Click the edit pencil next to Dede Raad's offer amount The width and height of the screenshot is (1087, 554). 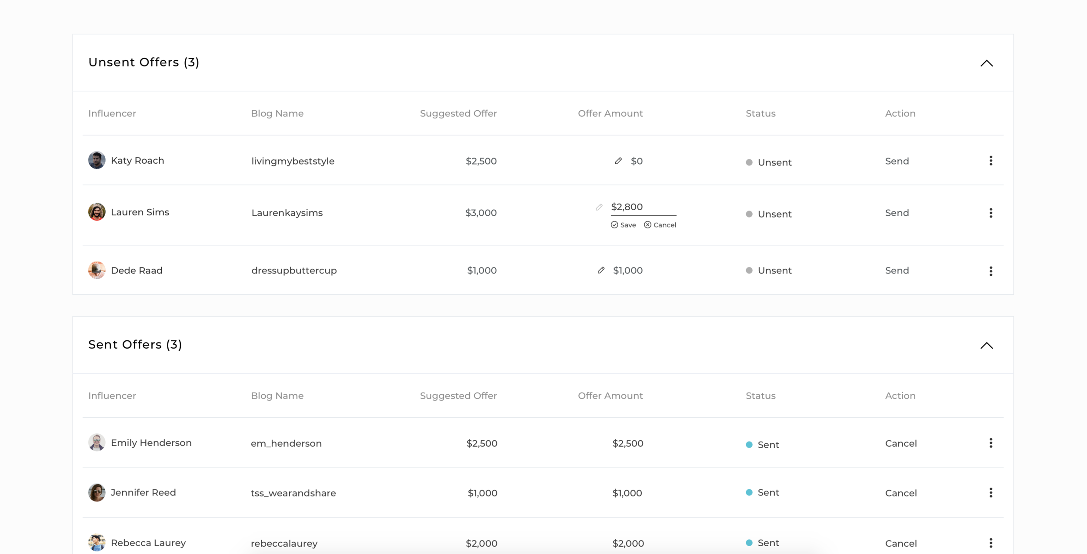pyautogui.click(x=601, y=270)
